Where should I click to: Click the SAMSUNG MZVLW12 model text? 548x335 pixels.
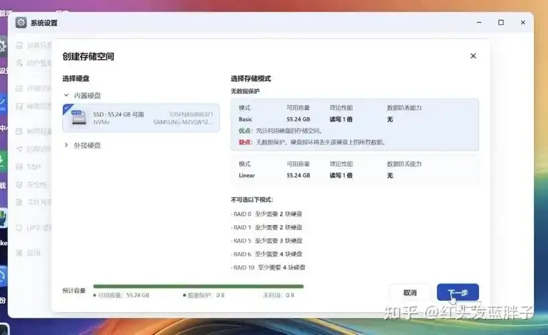183,122
